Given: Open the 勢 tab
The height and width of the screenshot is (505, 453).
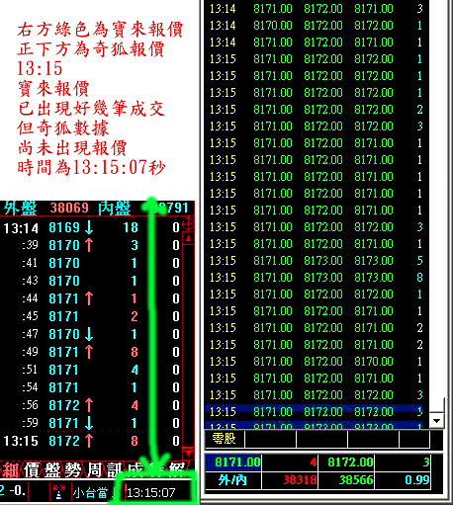Looking at the screenshot, I should 73,470.
